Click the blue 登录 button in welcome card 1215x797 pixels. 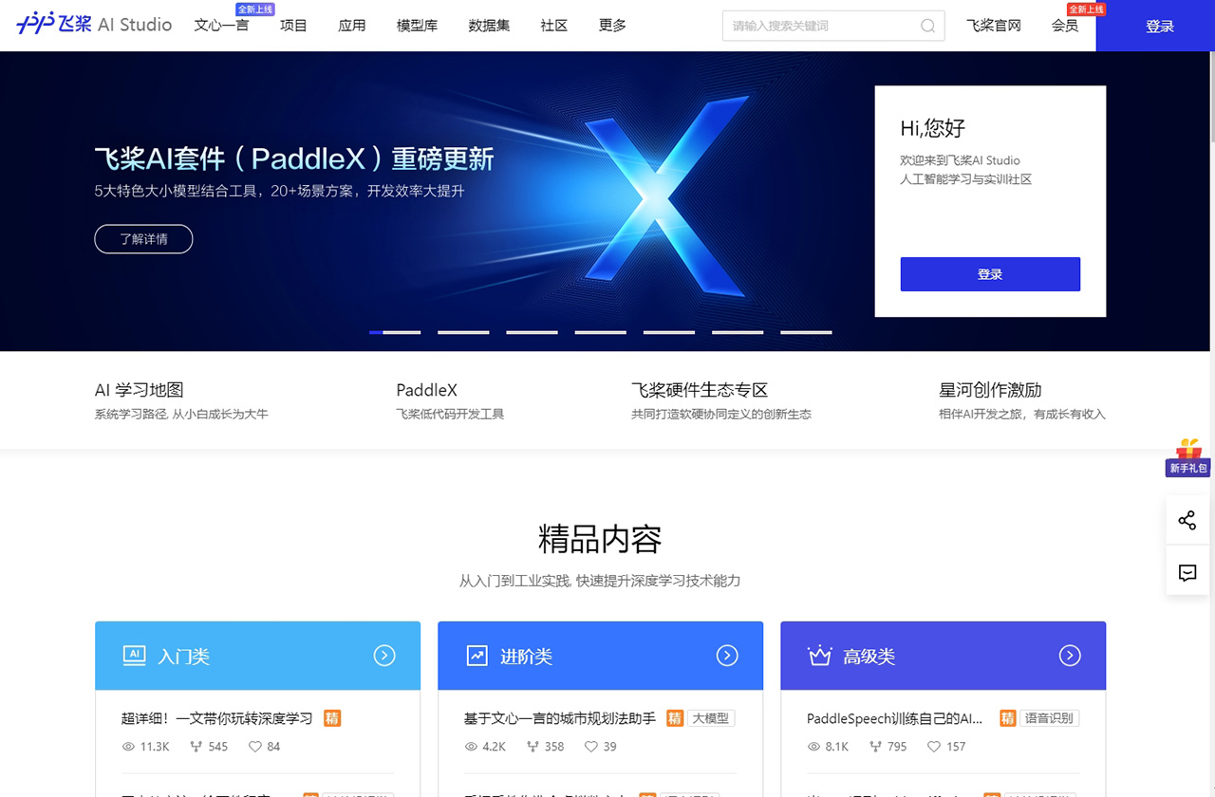(x=989, y=274)
